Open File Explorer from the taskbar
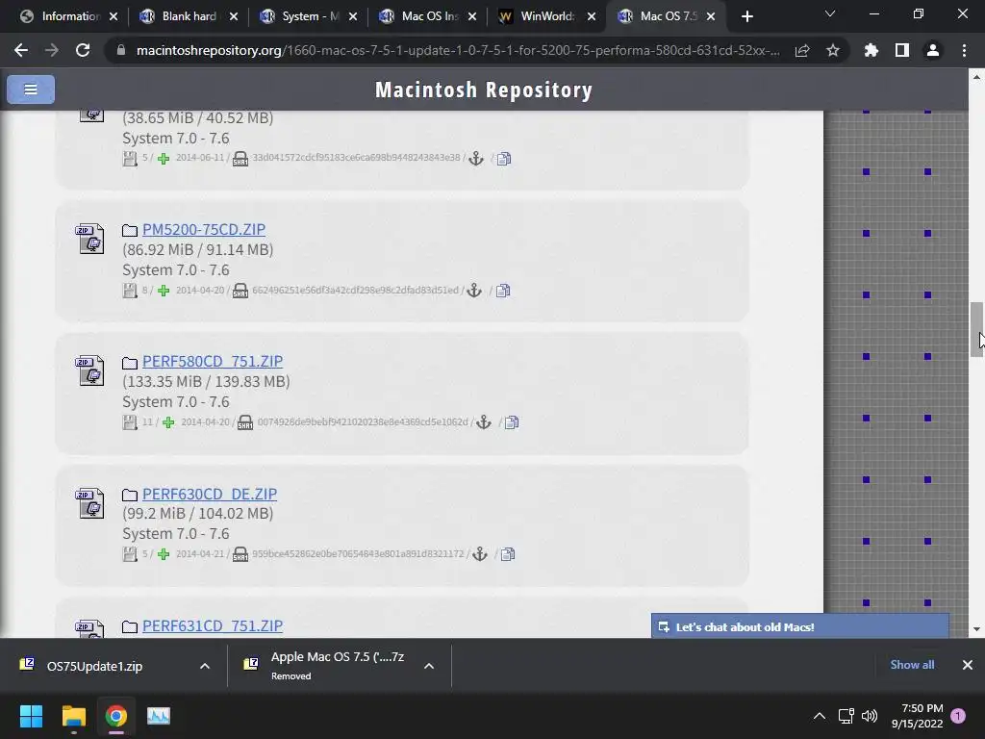Screen dimensions: 985x739 pos(73,716)
